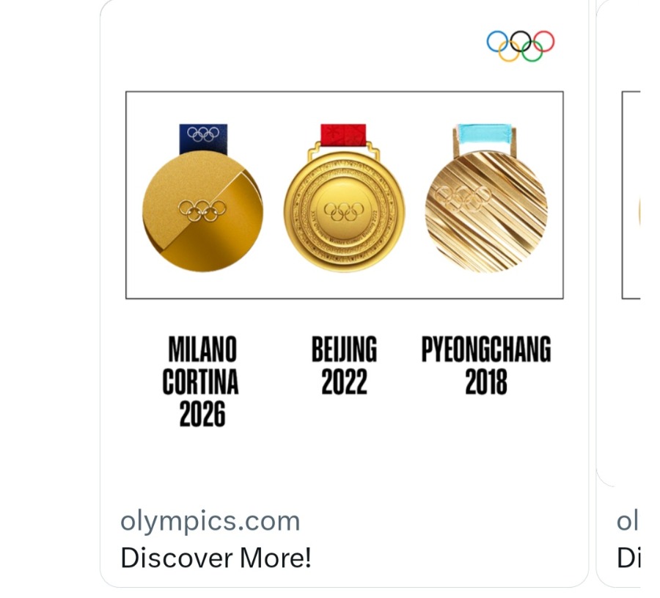Image resolution: width=660 pixels, height=598 pixels.
Task: Click the rings engraved on Beijing medal
Action: 344,211
